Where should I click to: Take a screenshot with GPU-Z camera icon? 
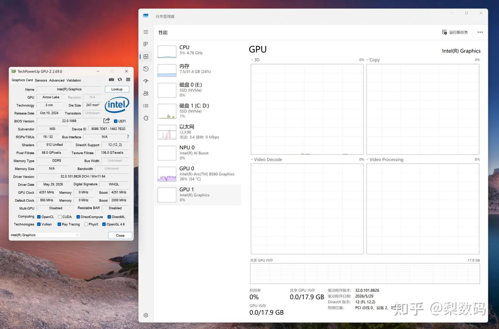[x=111, y=80]
